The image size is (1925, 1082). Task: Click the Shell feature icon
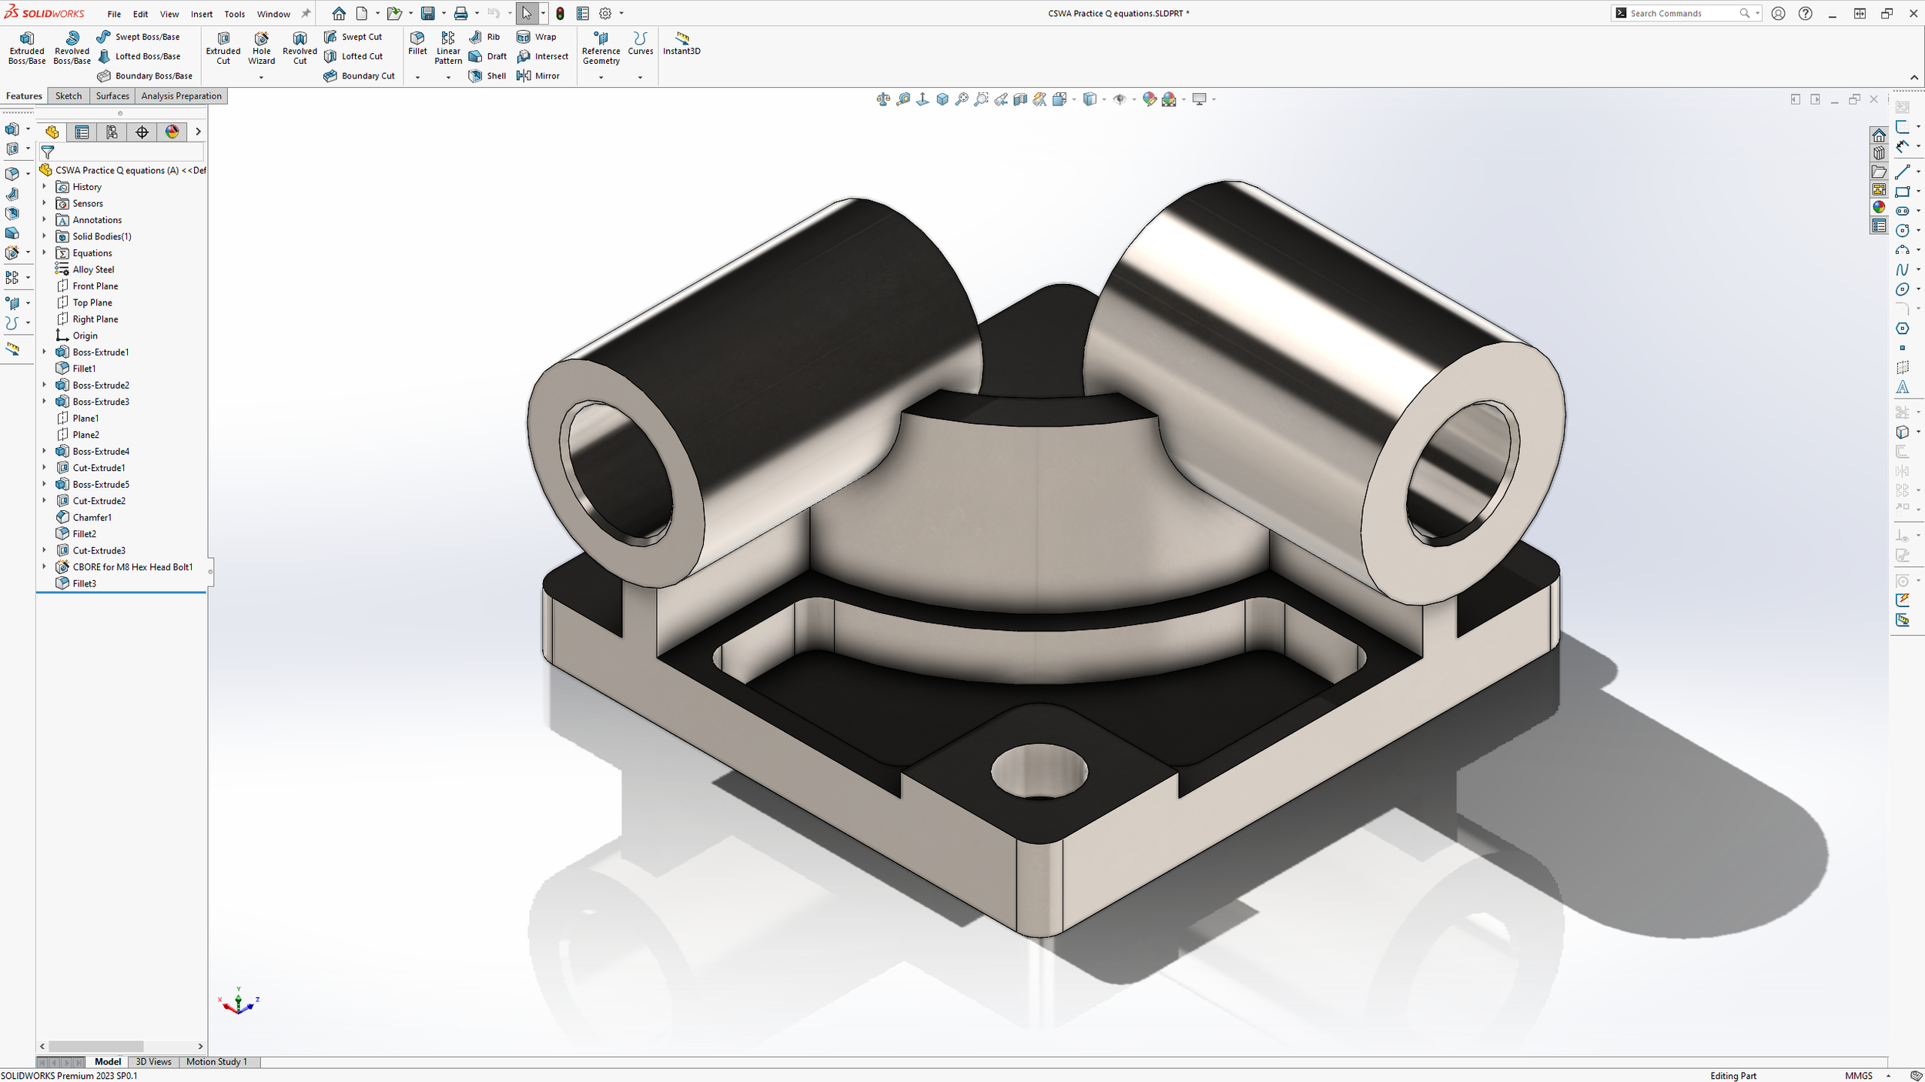click(476, 75)
